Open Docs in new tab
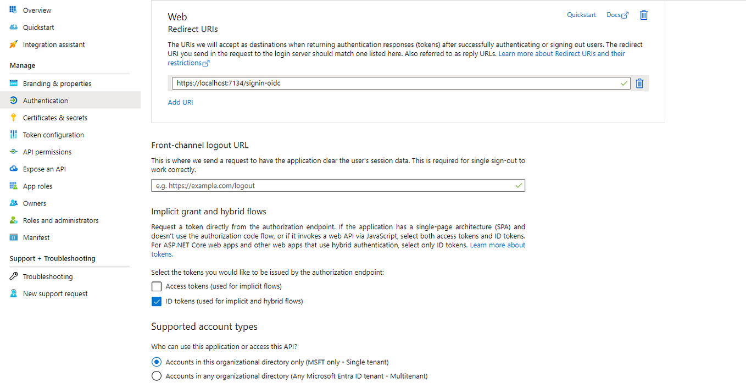This screenshot has width=746, height=388. coord(616,15)
